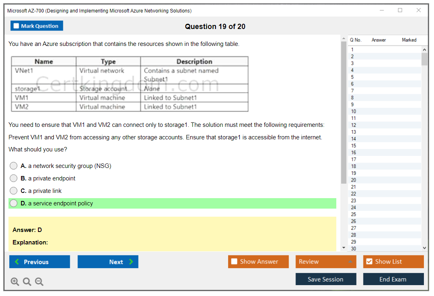
Task: Click the End Exam button
Action: coord(393,279)
